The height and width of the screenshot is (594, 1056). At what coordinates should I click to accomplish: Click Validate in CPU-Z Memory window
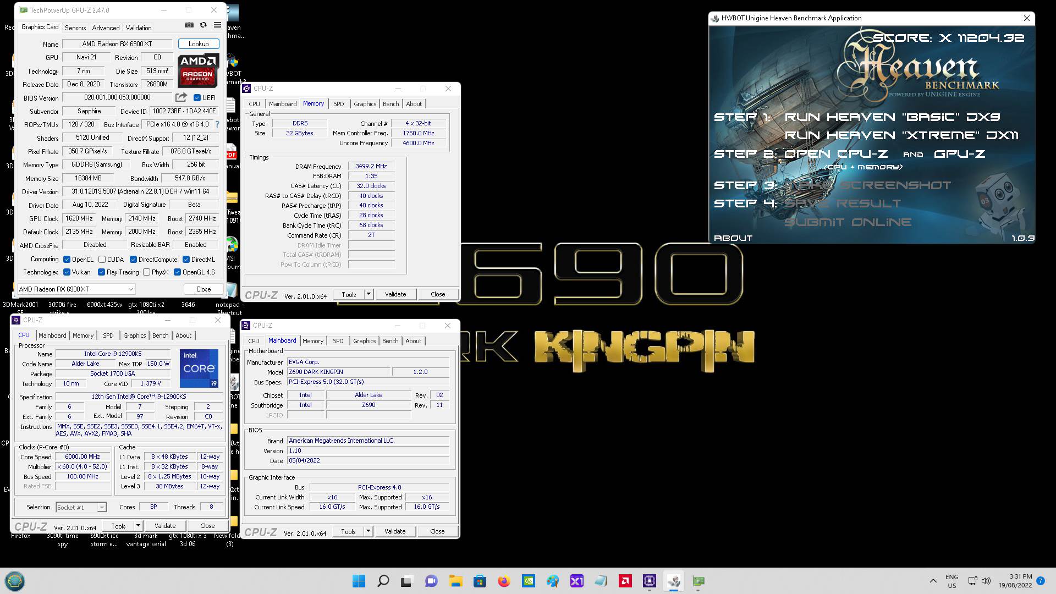click(395, 294)
